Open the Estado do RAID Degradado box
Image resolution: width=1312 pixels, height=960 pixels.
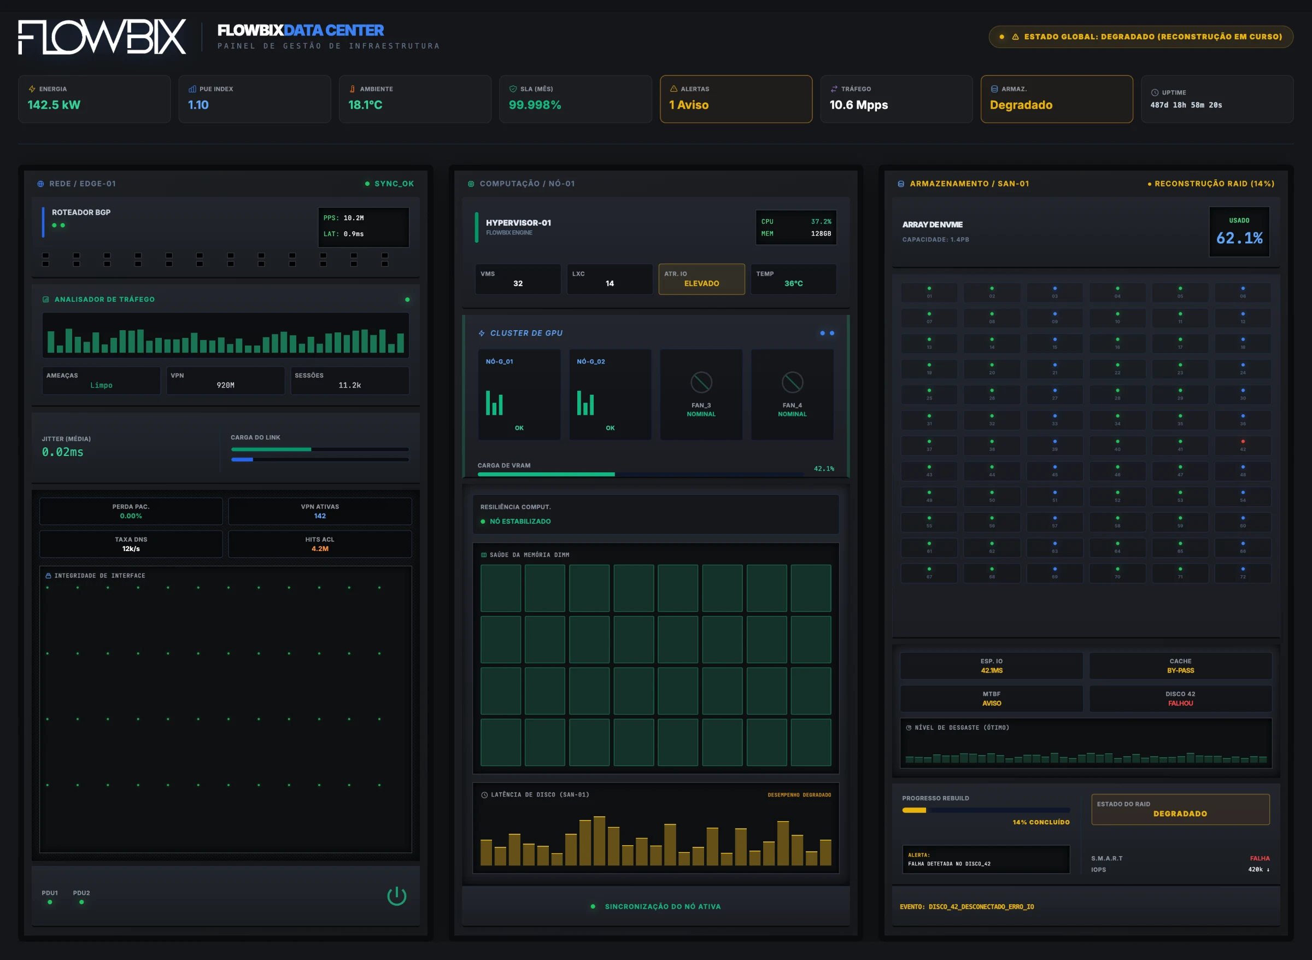coord(1180,809)
